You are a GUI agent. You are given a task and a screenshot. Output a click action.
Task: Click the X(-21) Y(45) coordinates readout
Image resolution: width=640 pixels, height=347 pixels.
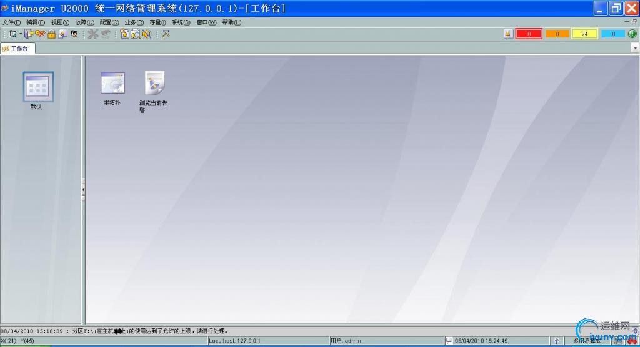tap(17, 341)
